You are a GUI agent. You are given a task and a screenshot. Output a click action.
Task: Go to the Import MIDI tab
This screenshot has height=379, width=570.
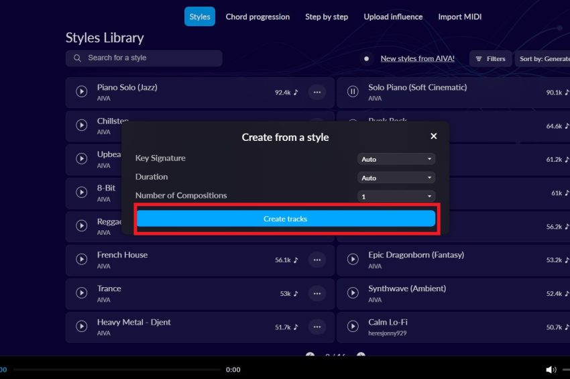459,17
